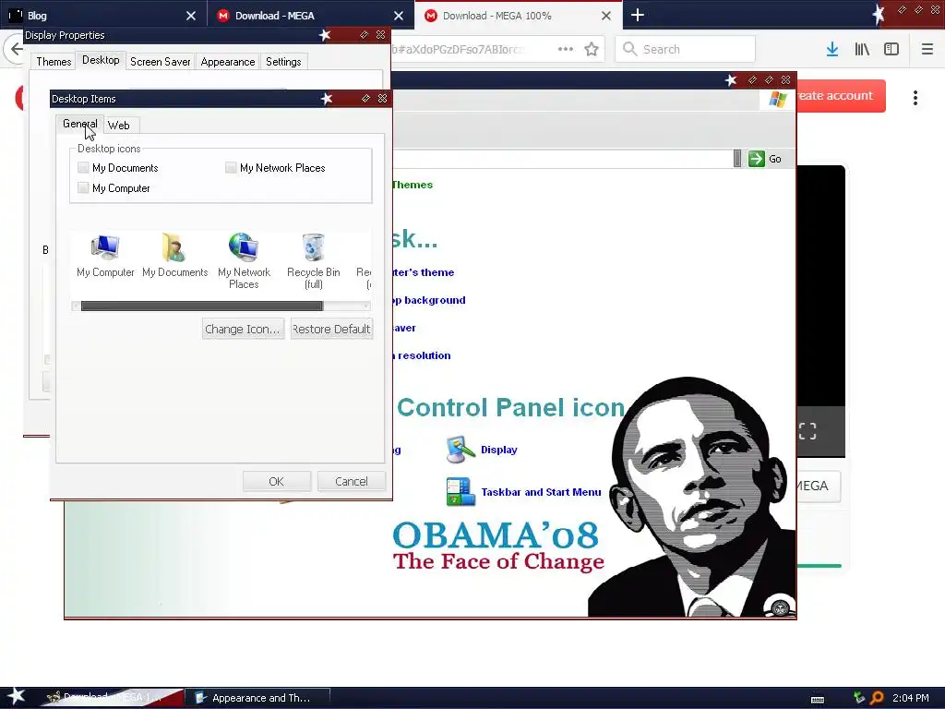The height and width of the screenshot is (709, 945).
Task: Open Settings tab in Display Properties
Action: click(283, 62)
